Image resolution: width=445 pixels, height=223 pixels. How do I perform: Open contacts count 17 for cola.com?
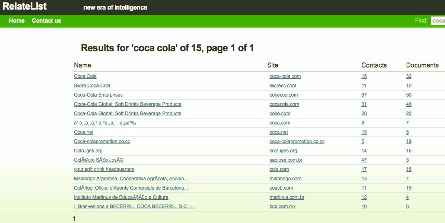pyautogui.click(x=364, y=169)
